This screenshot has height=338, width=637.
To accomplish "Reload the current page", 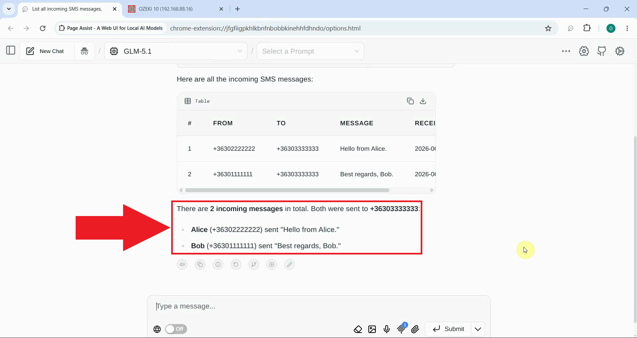I will (43, 28).
